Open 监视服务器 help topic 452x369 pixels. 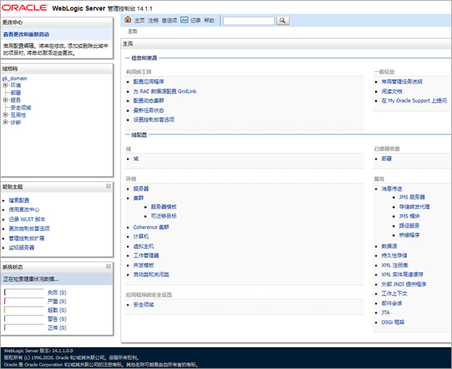(22, 247)
